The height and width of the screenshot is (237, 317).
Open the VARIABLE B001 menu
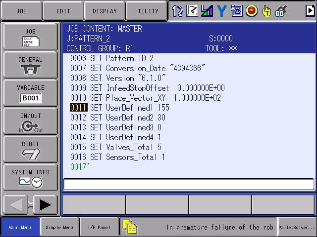pos(31,93)
